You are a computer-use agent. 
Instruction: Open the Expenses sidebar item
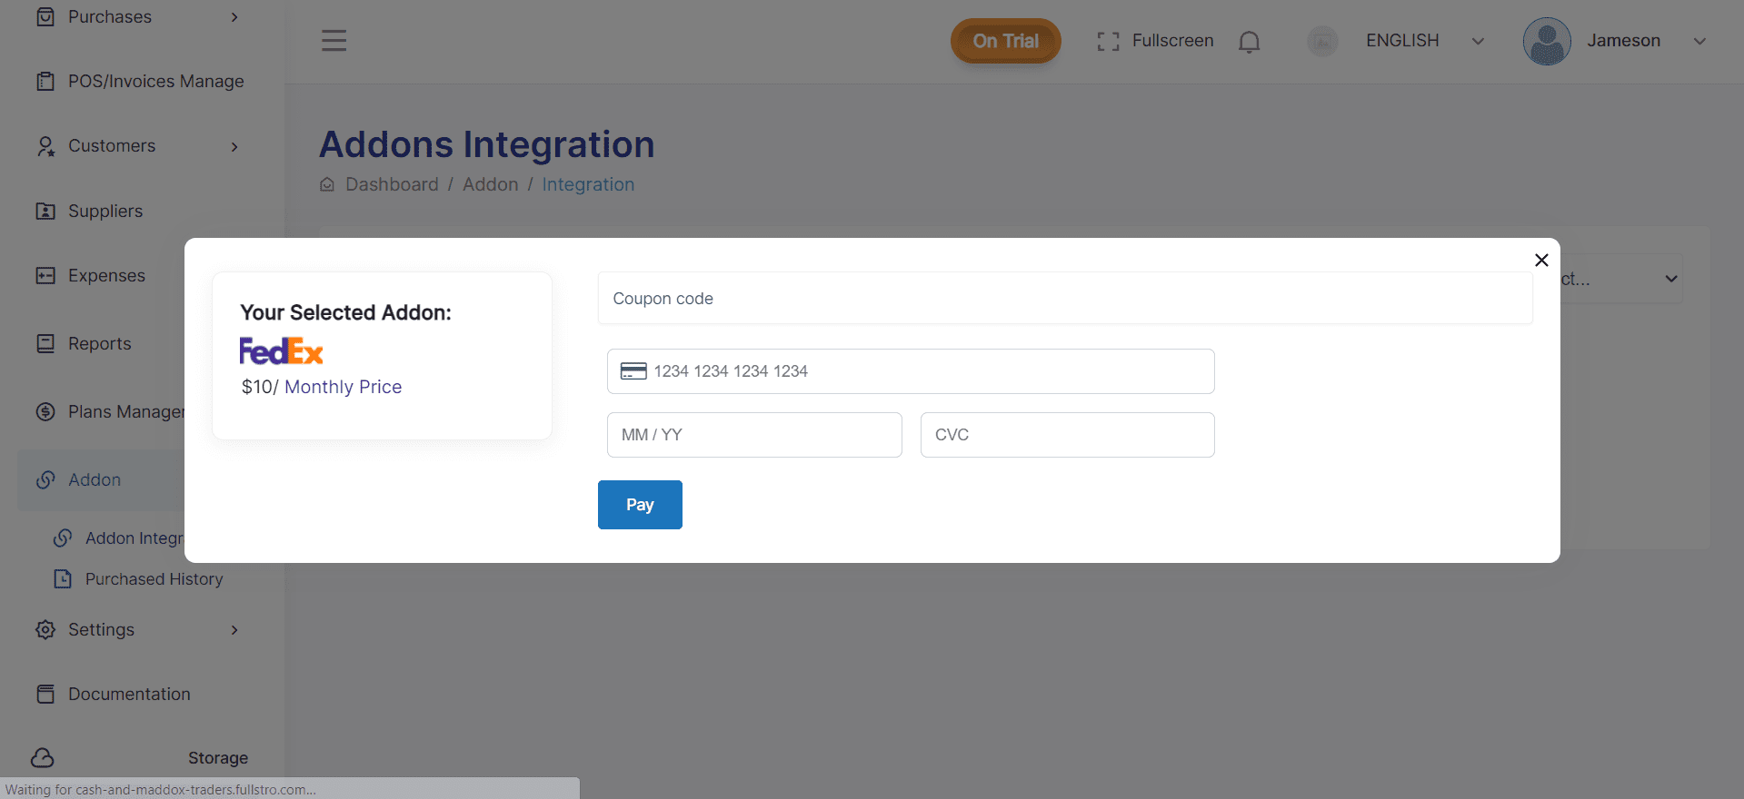tap(105, 276)
